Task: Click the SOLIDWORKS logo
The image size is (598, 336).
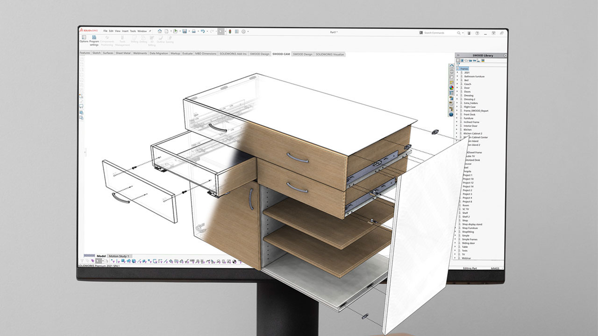Action: tap(89, 30)
